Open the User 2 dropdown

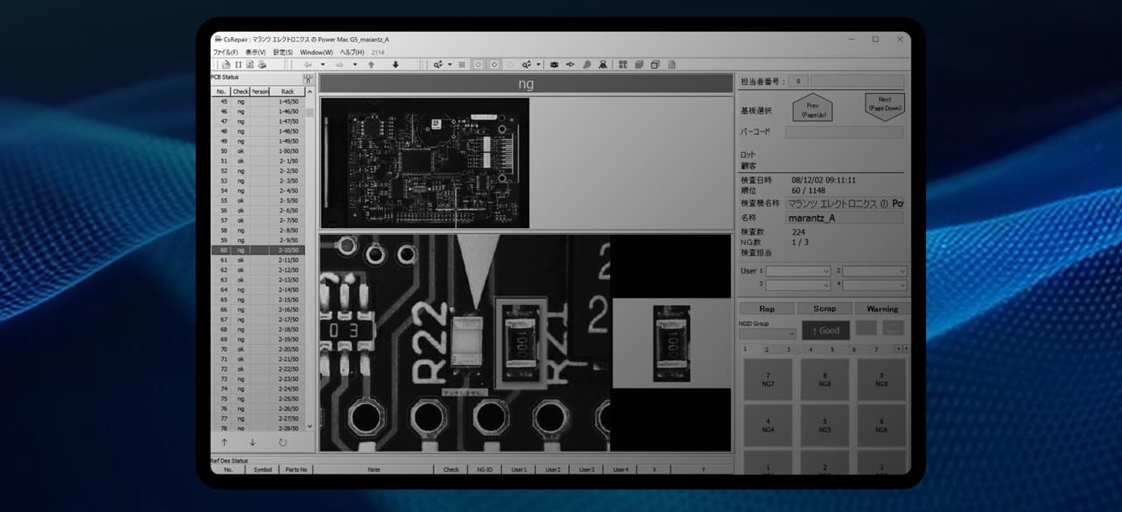pos(874,271)
